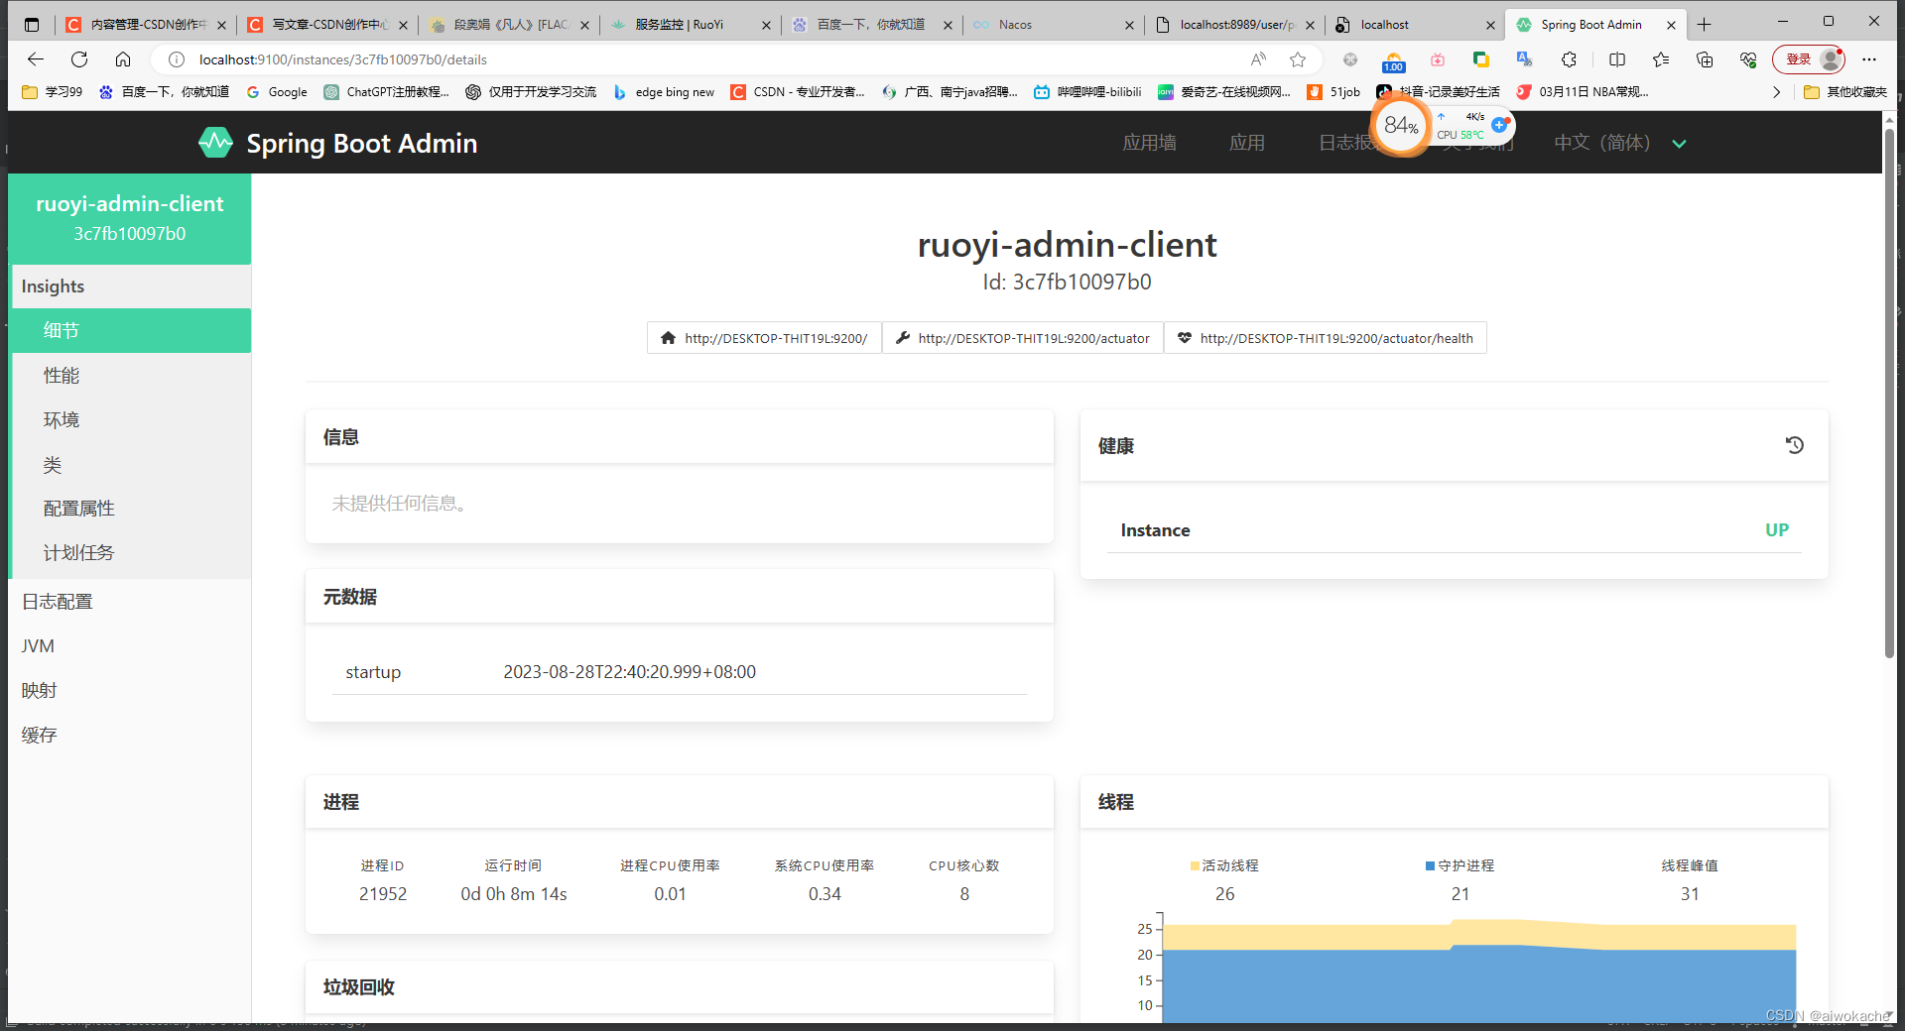Select 类 in the sidebar
Screen dimensions: 1905x1031
[x=131, y=464]
